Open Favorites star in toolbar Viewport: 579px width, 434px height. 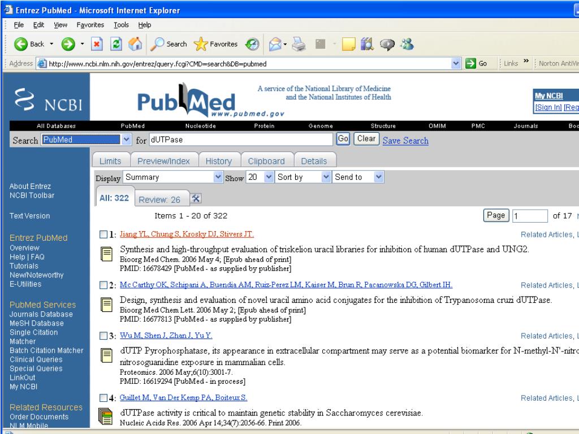pyautogui.click(x=215, y=44)
